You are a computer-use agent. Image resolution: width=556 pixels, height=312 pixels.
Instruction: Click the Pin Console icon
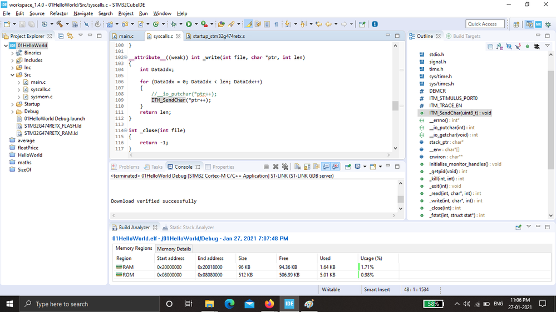348,167
